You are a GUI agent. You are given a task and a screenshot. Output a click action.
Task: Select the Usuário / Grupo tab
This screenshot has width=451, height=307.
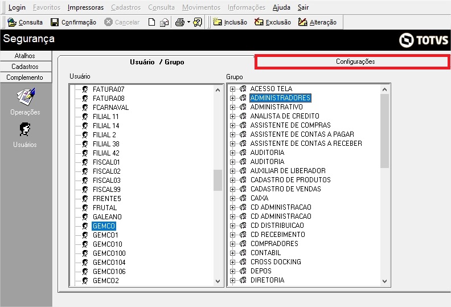click(x=157, y=62)
